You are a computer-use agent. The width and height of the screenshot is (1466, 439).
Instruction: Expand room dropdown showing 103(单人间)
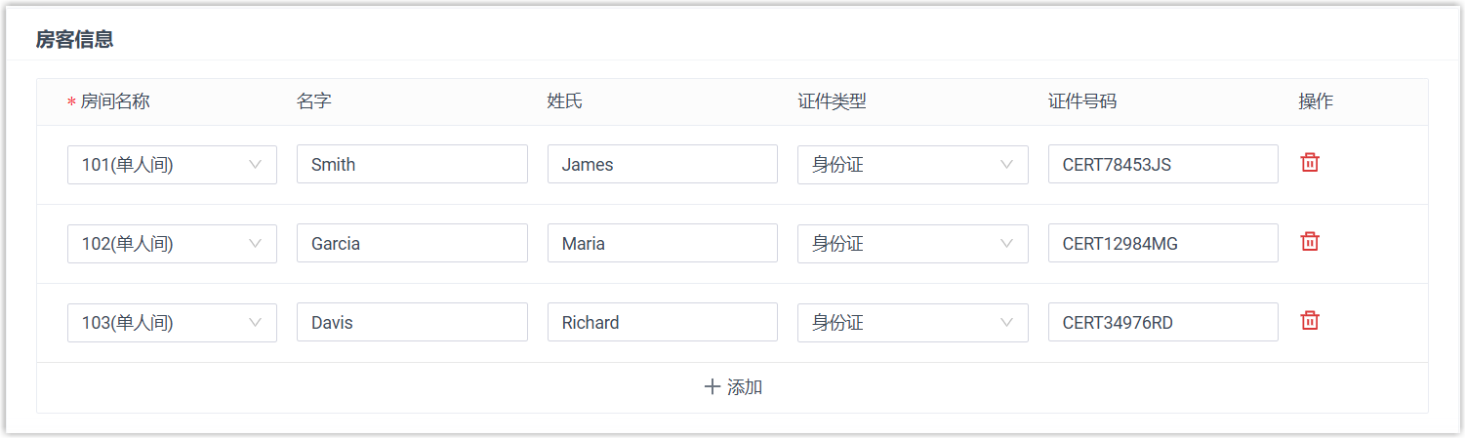(x=172, y=323)
